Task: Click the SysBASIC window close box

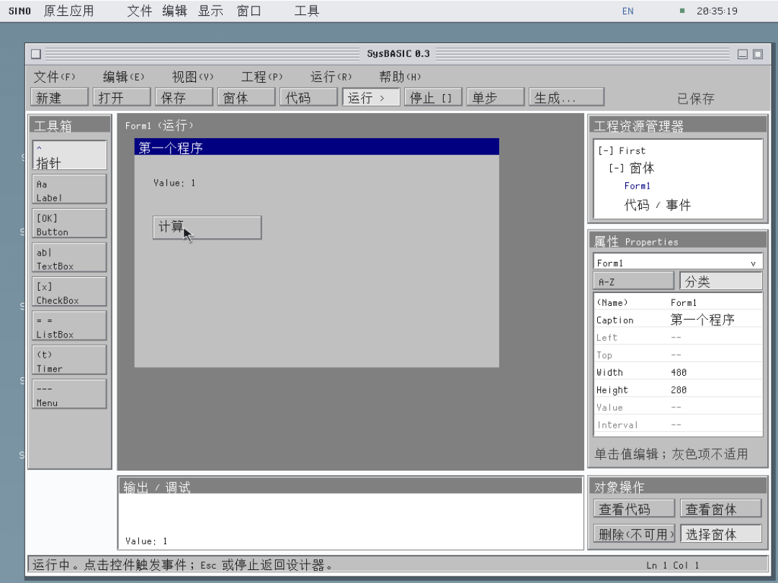Action: point(36,54)
